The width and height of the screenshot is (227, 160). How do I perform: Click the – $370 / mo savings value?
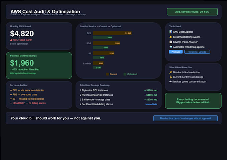pyautogui.click(x=151, y=99)
